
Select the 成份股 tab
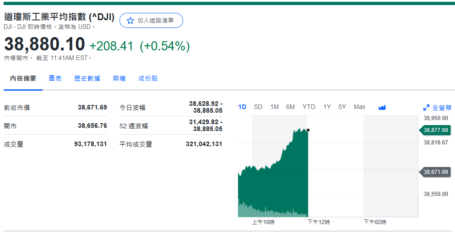click(x=148, y=78)
